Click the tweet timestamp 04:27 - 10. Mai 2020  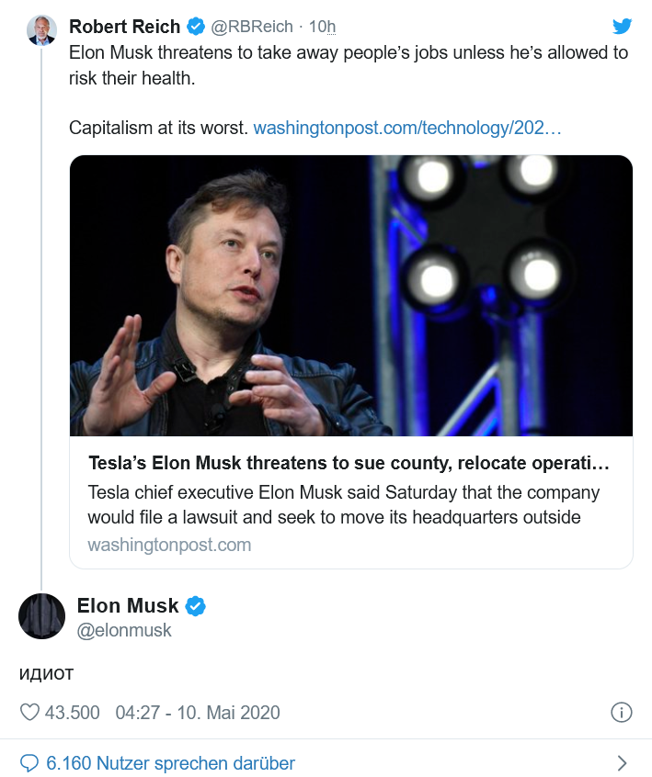tap(198, 713)
